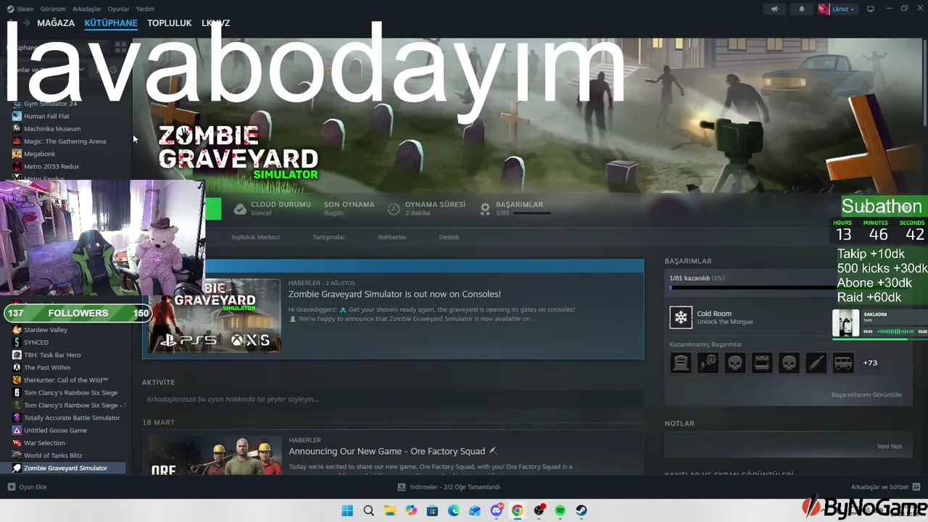928x522 pixels.
Task: Switch to Google Chrome on the taskbar
Action: point(518,510)
